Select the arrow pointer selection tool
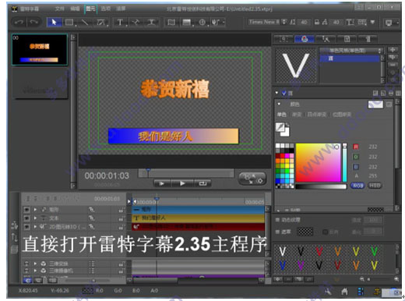This screenshot has width=405, height=301. (54, 23)
